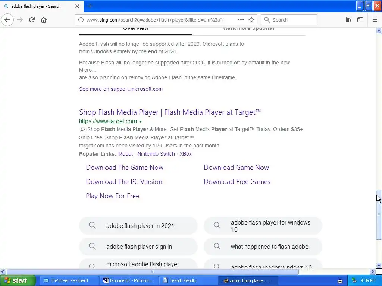This screenshot has height=286, width=382.
Task: Open See more on support.microsoft.com link
Action: 121,89
